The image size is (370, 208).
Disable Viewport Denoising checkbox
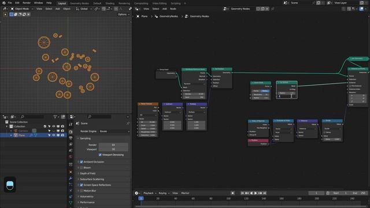click(x=100, y=155)
